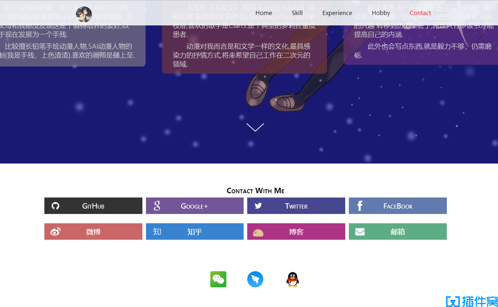Open the 邮箱 email button

[x=398, y=232]
